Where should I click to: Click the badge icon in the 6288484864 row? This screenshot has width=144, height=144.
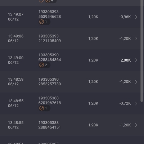tap(44, 65)
